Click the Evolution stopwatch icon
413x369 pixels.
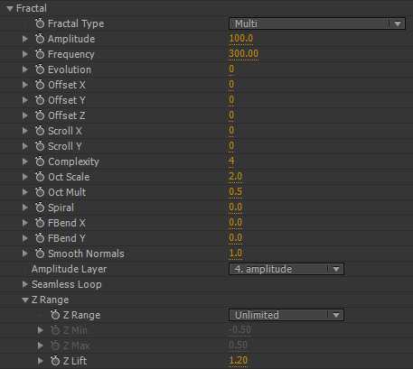click(40, 69)
